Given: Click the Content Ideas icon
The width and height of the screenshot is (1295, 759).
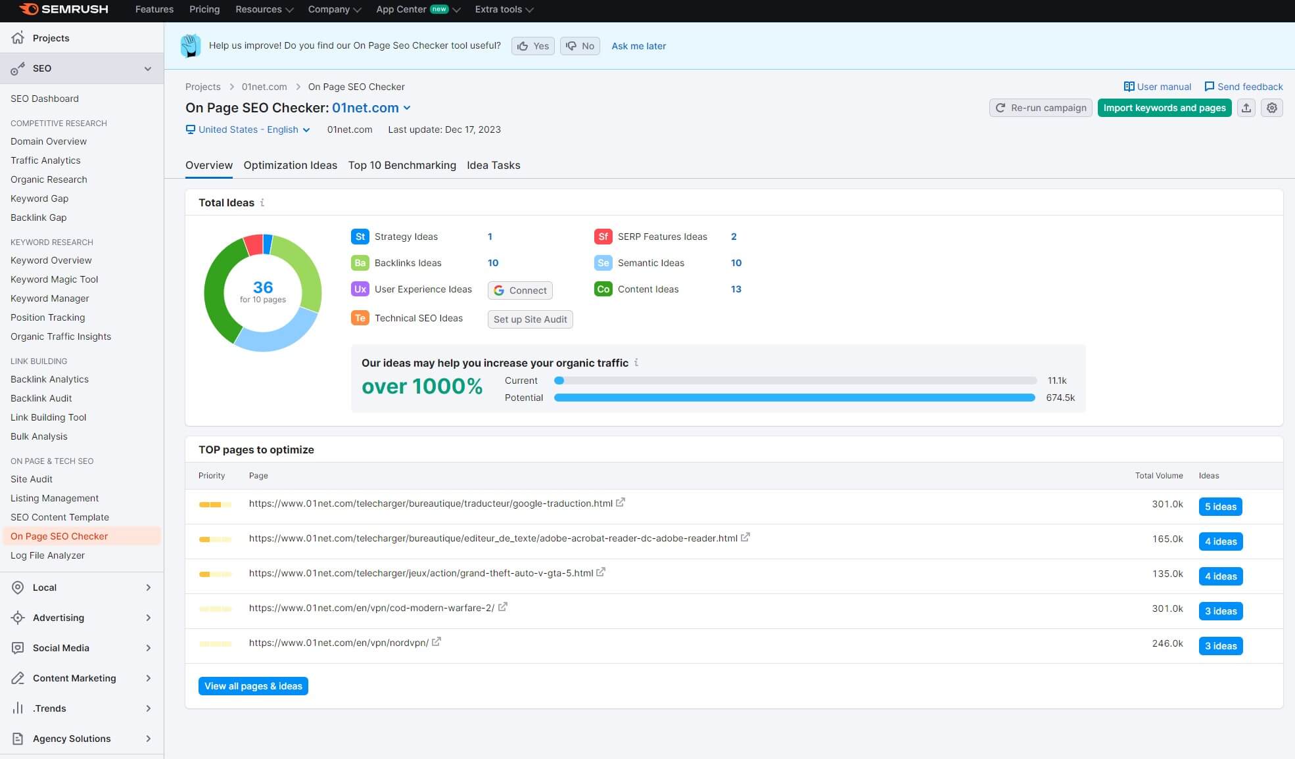Looking at the screenshot, I should [x=603, y=289].
